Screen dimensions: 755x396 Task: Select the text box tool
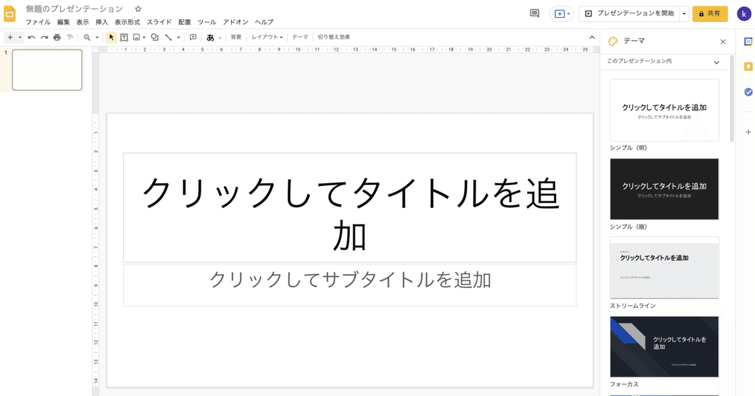coord(123,37)
